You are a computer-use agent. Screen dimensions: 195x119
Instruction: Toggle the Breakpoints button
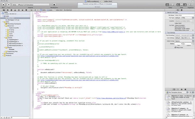tap(54, 5)
